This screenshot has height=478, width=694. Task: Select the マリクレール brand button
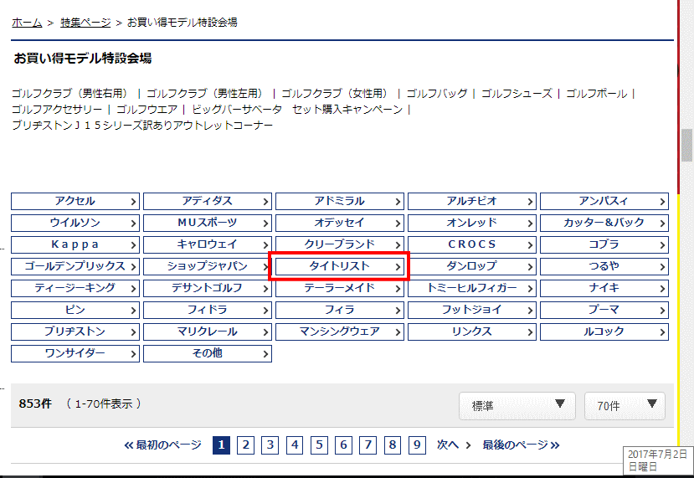[x=208, y=332]
